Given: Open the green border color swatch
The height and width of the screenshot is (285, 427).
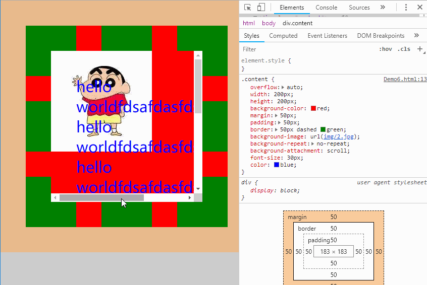Looking at the screenshot, I should pyautogui.click(x=323, y=129).
